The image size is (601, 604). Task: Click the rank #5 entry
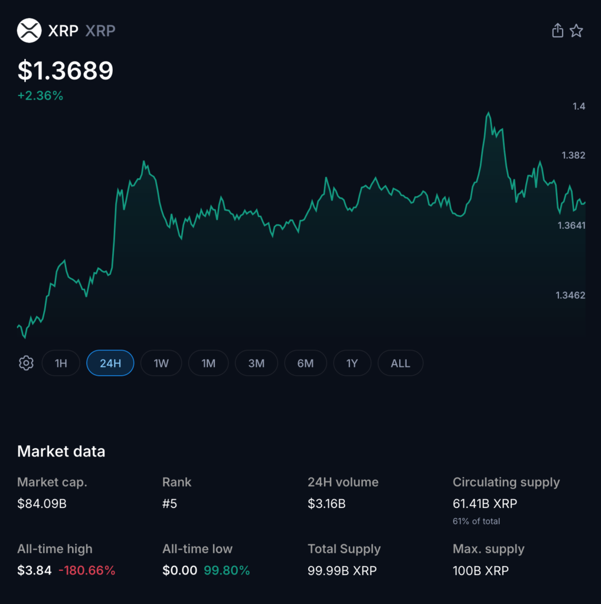coord(171,504)
